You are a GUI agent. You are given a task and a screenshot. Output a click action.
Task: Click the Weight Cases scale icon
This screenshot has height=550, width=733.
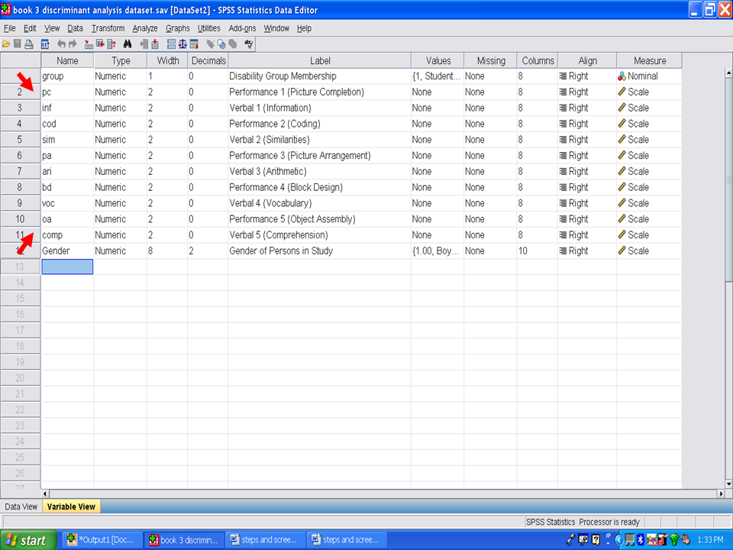pos(182,44)
